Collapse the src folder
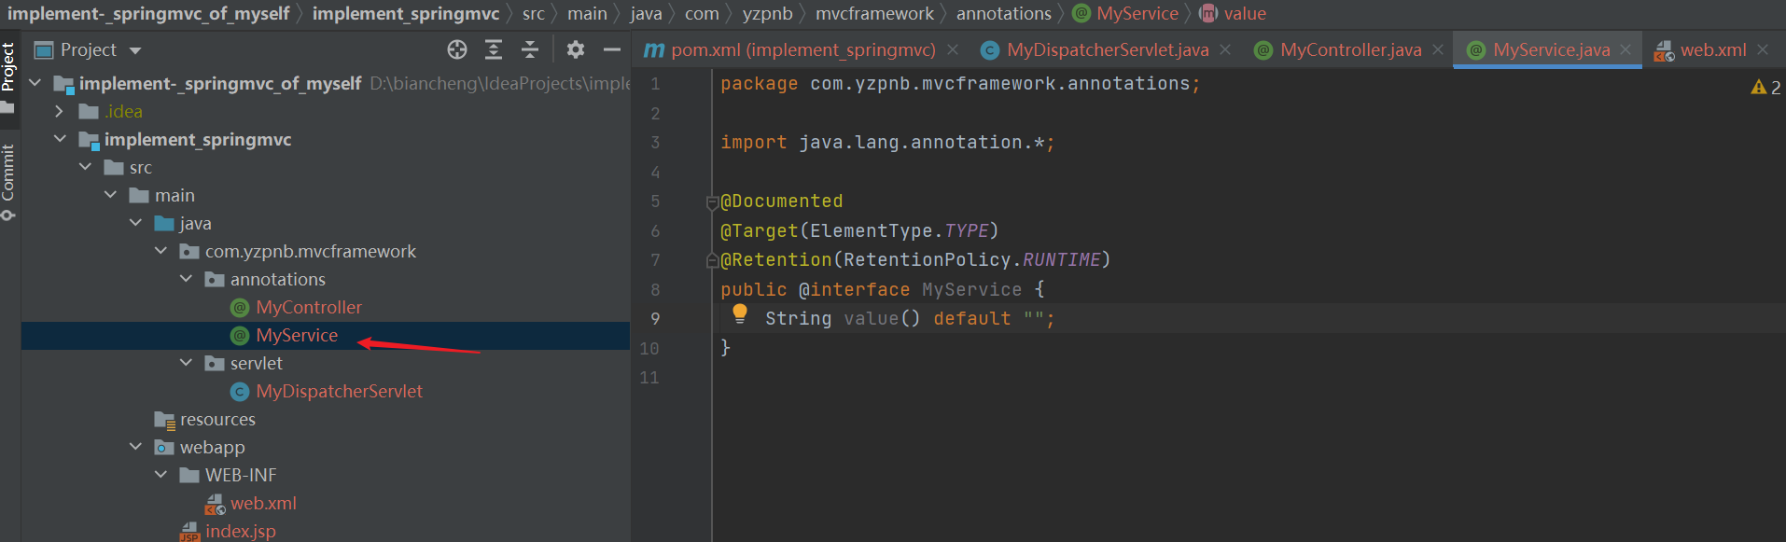This screenshot has height=542, width=1786. (85, 167)
